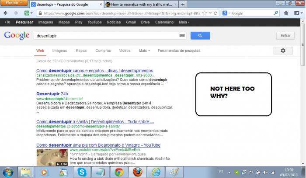
Task: Expand the URL history dropdown arrow
Action: (x=210, y=13)
